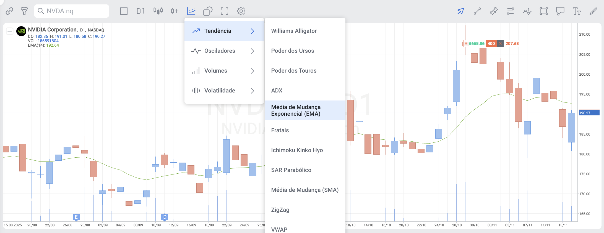Click the 190.27 current price tag
The height and width of the screenshot is (233, 604).
(x=589, y=113)
